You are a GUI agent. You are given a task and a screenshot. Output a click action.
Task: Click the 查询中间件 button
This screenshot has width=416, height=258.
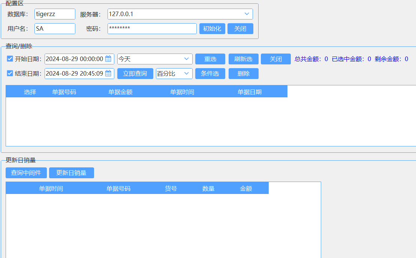tap(26, 173)
